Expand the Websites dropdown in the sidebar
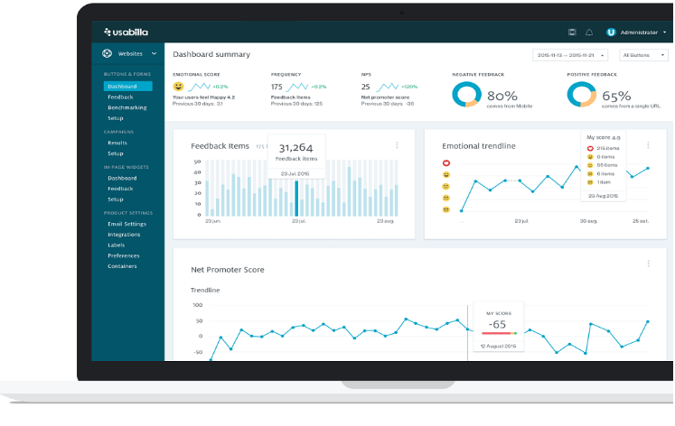The image size is (675, 426). click(154, 54)
